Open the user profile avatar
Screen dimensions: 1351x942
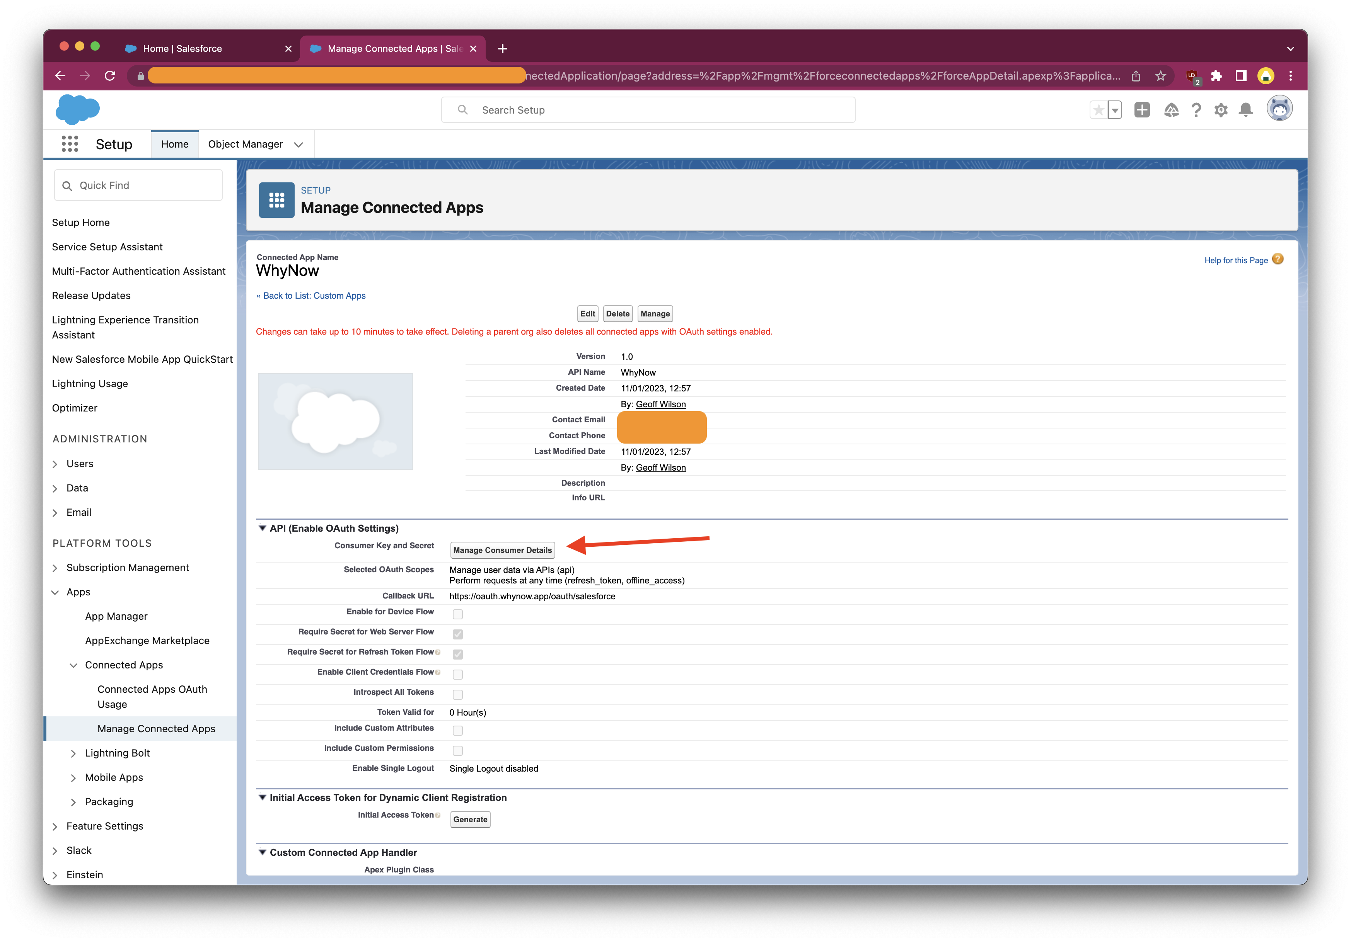(1279, 109)
